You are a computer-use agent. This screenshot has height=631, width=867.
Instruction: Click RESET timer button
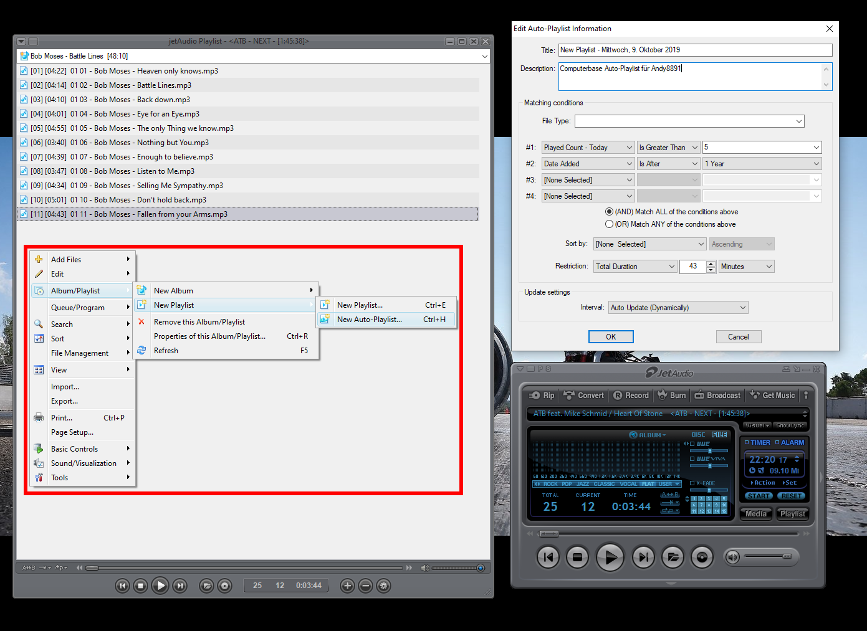coord(791,496)
